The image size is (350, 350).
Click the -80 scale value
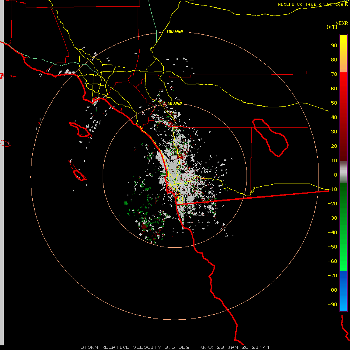tap(332, 290)
